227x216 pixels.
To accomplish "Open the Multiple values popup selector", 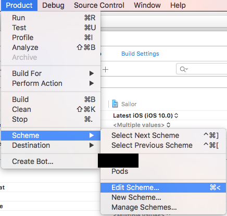I will coord(142,125).
